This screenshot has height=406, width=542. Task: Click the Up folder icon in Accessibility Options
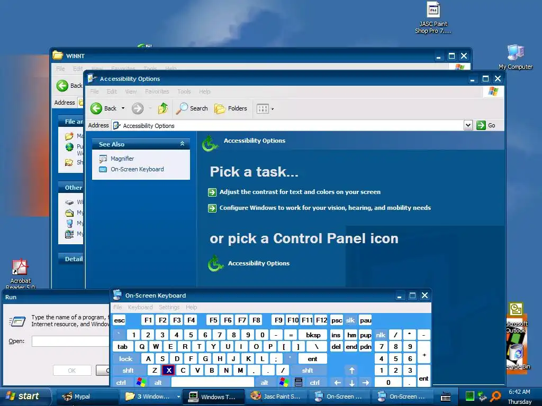pyautogui.click(x=163, y=108)
